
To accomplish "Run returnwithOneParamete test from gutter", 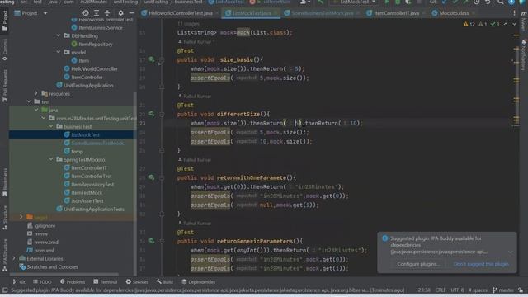I will tap(152, 177).
